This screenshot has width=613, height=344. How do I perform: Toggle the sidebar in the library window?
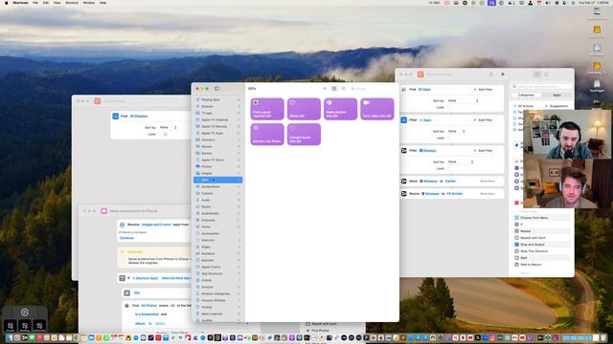[217, 89]
